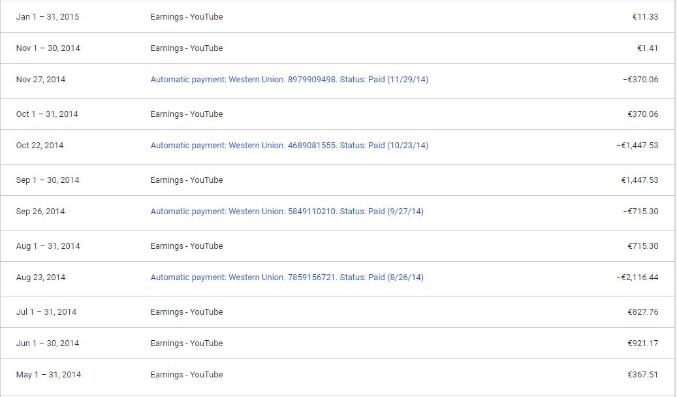Select the Sep 1 – 30, 2014 date
Screen dimensions: 677x397
click(x=48, y=180)
